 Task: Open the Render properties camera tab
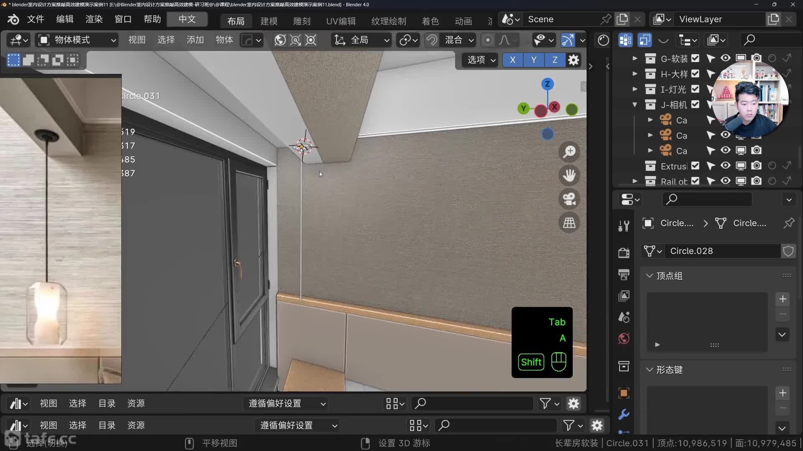pos(624,253)
